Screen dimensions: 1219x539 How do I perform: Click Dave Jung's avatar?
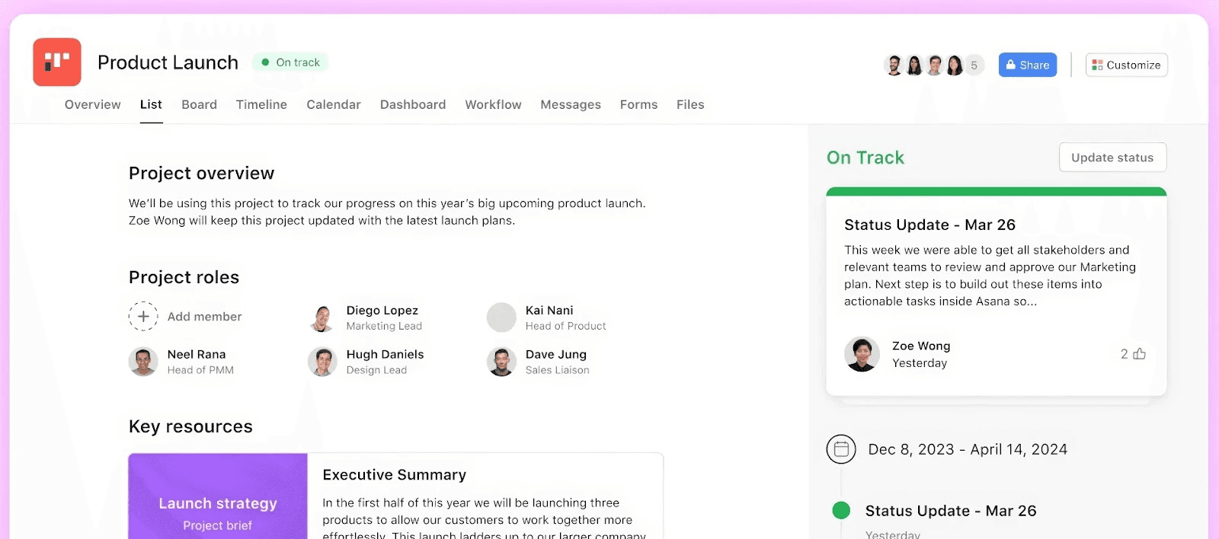501,362
